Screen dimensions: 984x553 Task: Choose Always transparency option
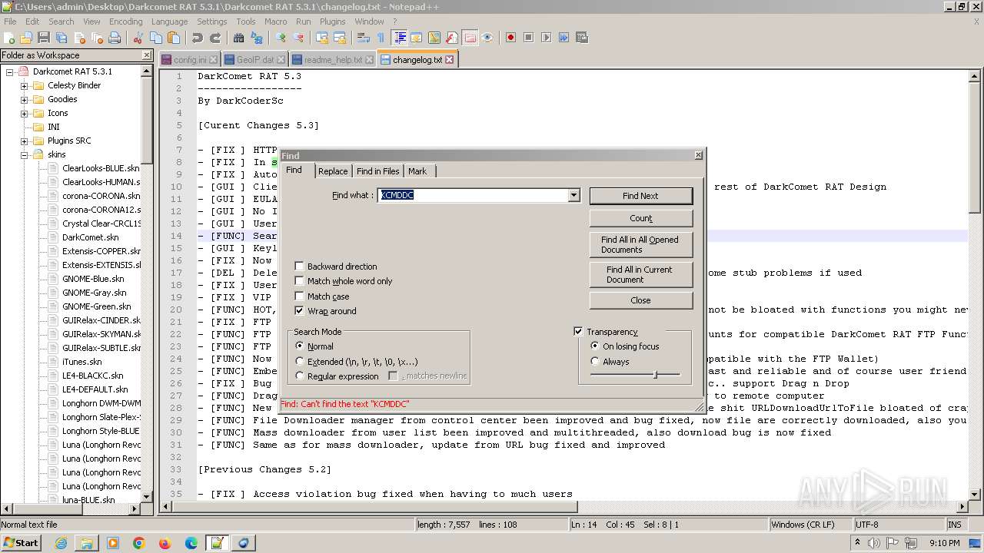595,362
